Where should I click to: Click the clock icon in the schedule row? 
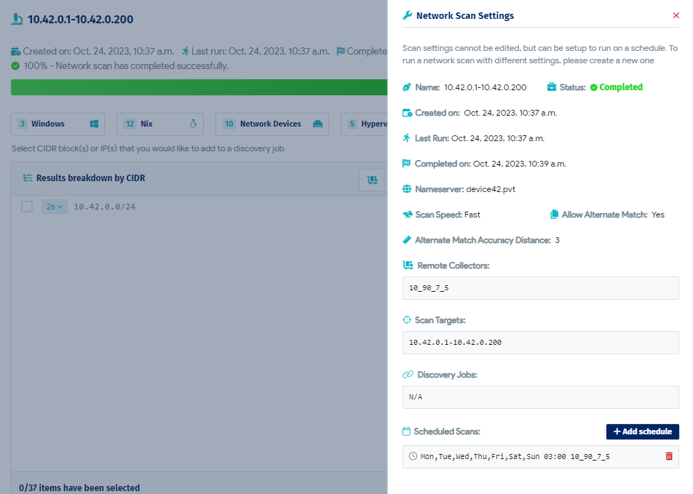[413, 456]
